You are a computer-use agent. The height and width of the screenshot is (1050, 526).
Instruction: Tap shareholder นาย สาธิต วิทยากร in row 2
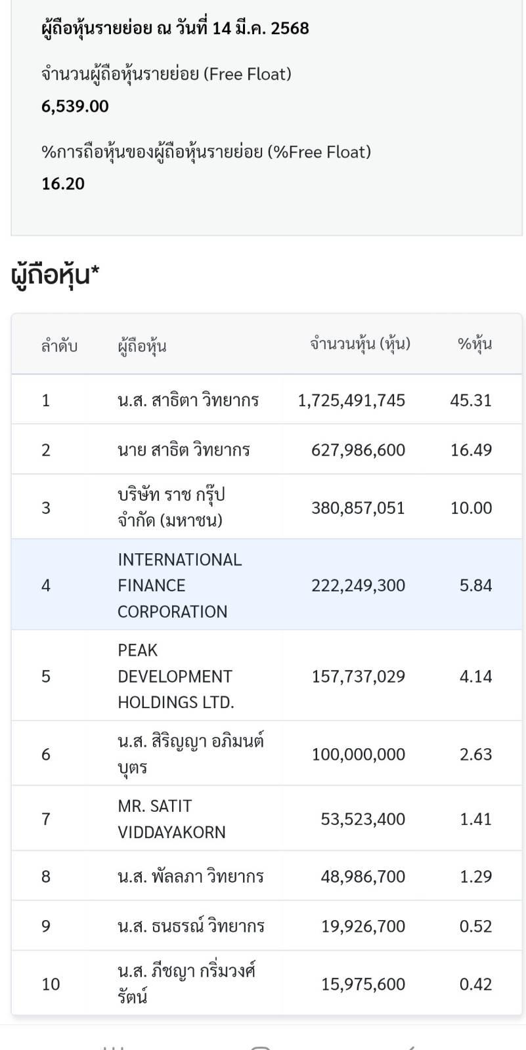point(184,450)
